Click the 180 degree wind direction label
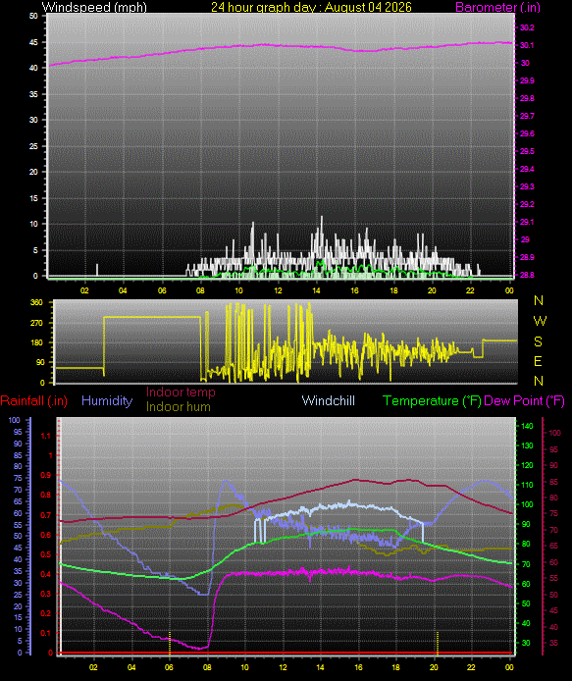Screen dimensions: 572x681 [x=36, y=342]
